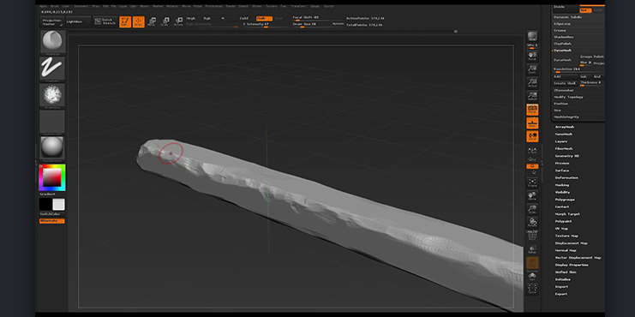Toggle Local symmetry button

(532, 136)
